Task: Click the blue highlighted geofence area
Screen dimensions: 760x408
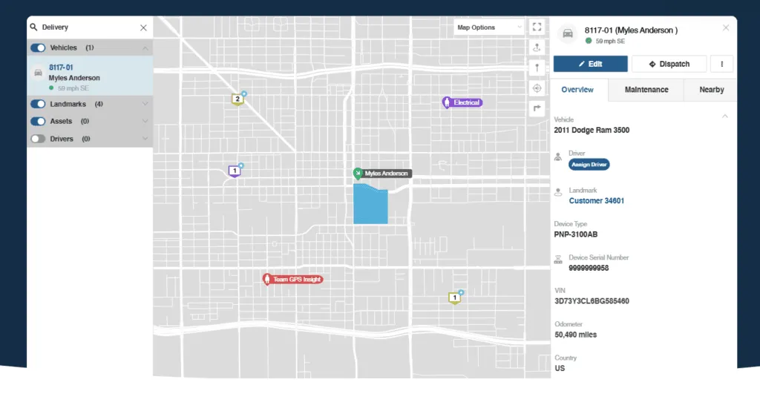Action: coord(369,205)
